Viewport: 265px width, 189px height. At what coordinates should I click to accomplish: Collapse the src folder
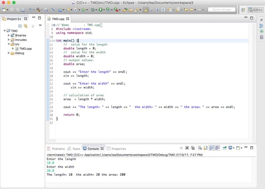coord(9,44)
